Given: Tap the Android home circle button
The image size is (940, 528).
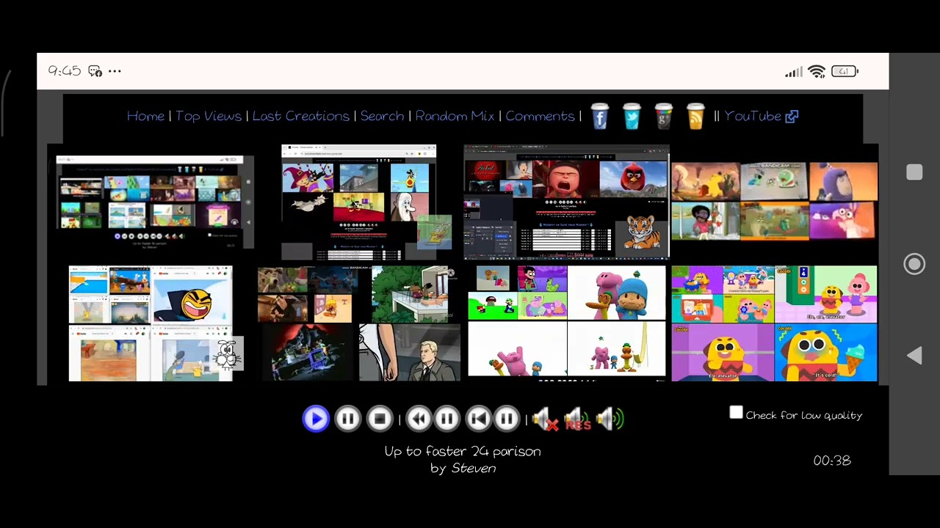Looking at the screenshot, I should 914,264.
